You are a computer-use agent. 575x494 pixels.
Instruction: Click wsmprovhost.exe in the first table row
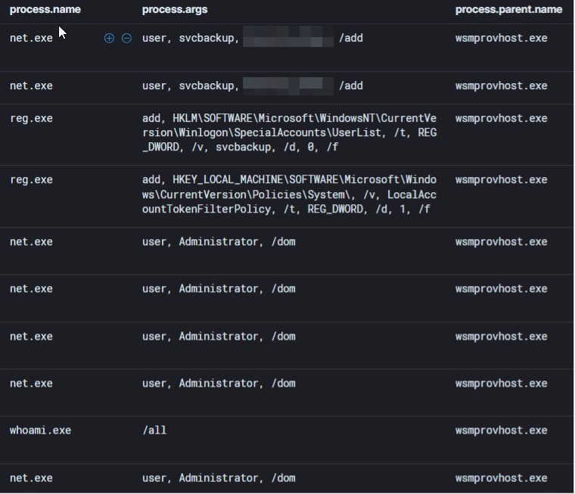click(x=501, y=38)
